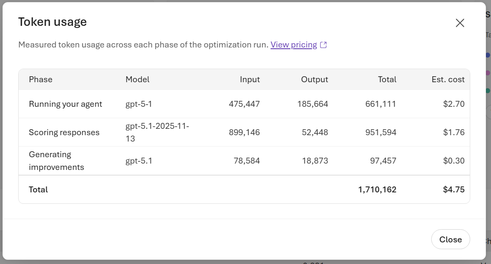The image size is (491, 264).
Task: Select the Phase column header
Action: (x=40, y=79)
